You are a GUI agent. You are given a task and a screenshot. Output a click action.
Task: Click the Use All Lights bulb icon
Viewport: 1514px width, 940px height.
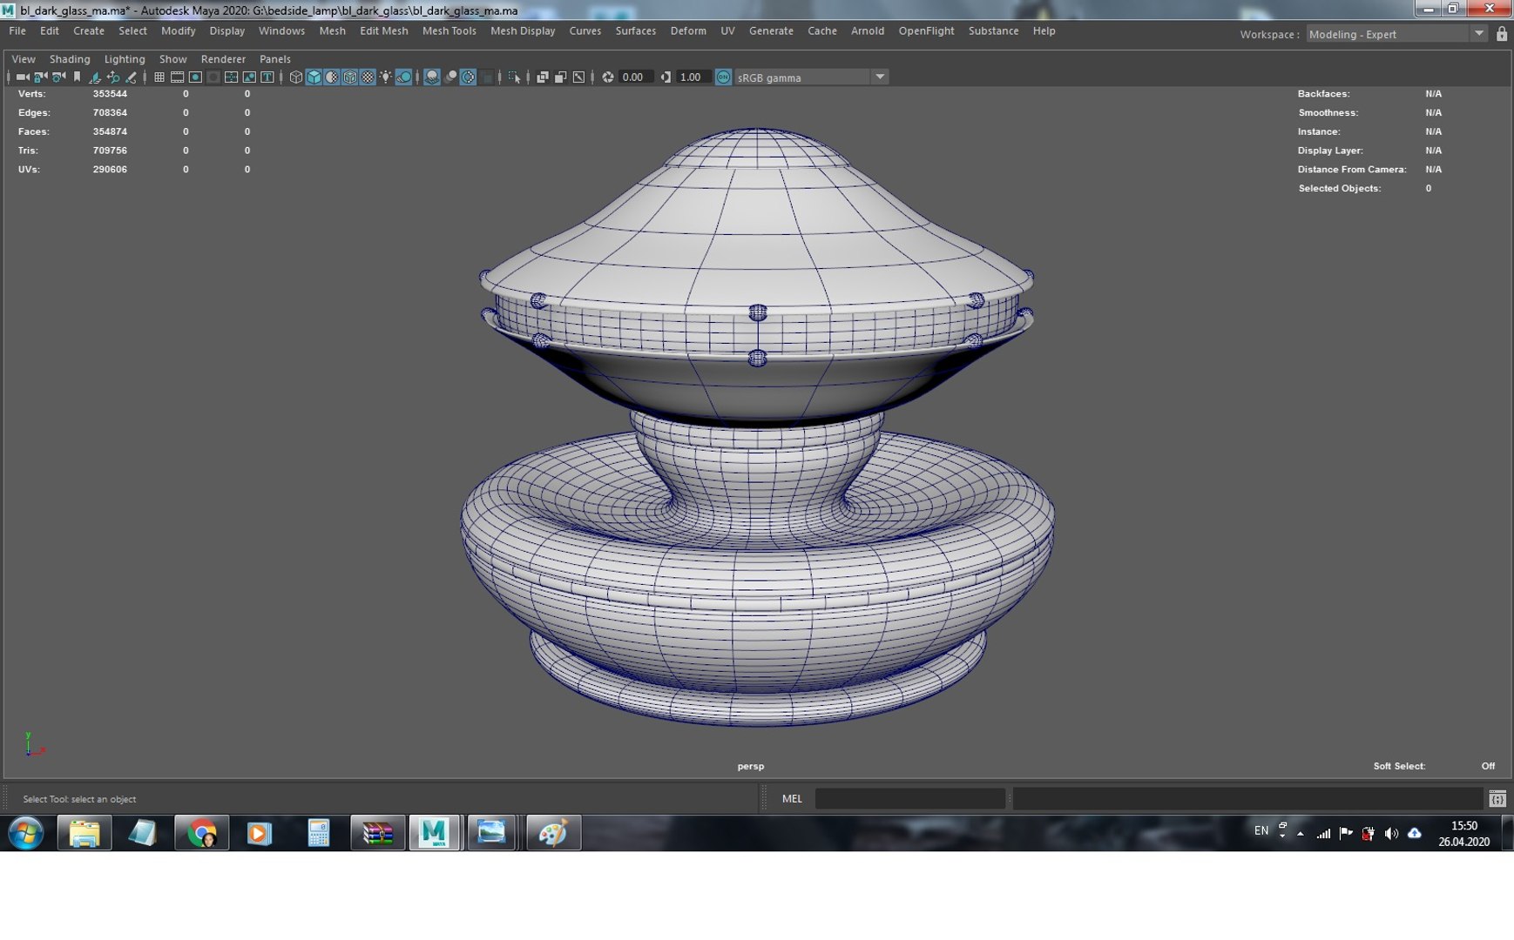pyautogui.click(x=386, y=77)
